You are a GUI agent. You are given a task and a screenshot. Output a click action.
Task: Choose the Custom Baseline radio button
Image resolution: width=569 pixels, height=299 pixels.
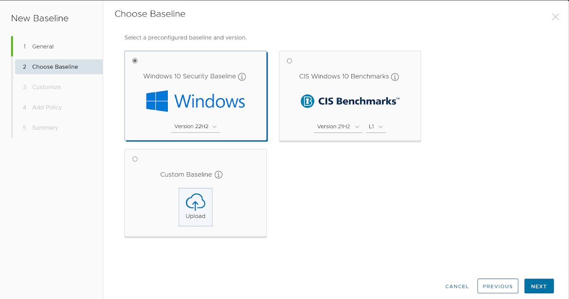(135, 159)
